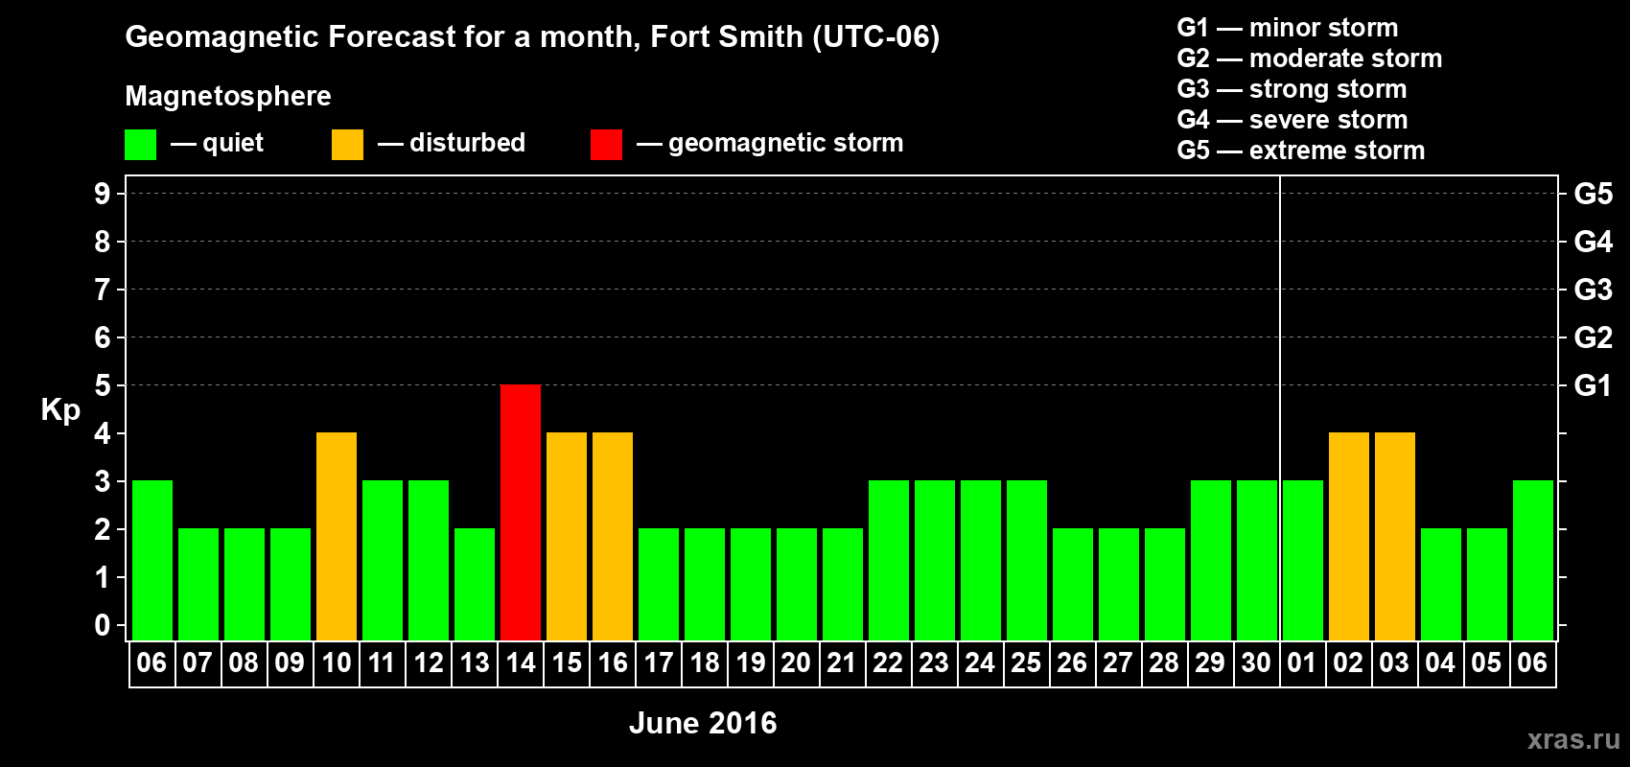Click 'G2 — moderate storm' legend line
Screen dimensions: 1630x767
tap(1310, 58)
